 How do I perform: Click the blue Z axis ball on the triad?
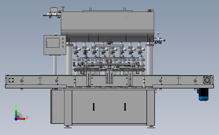tap(16, 119)
